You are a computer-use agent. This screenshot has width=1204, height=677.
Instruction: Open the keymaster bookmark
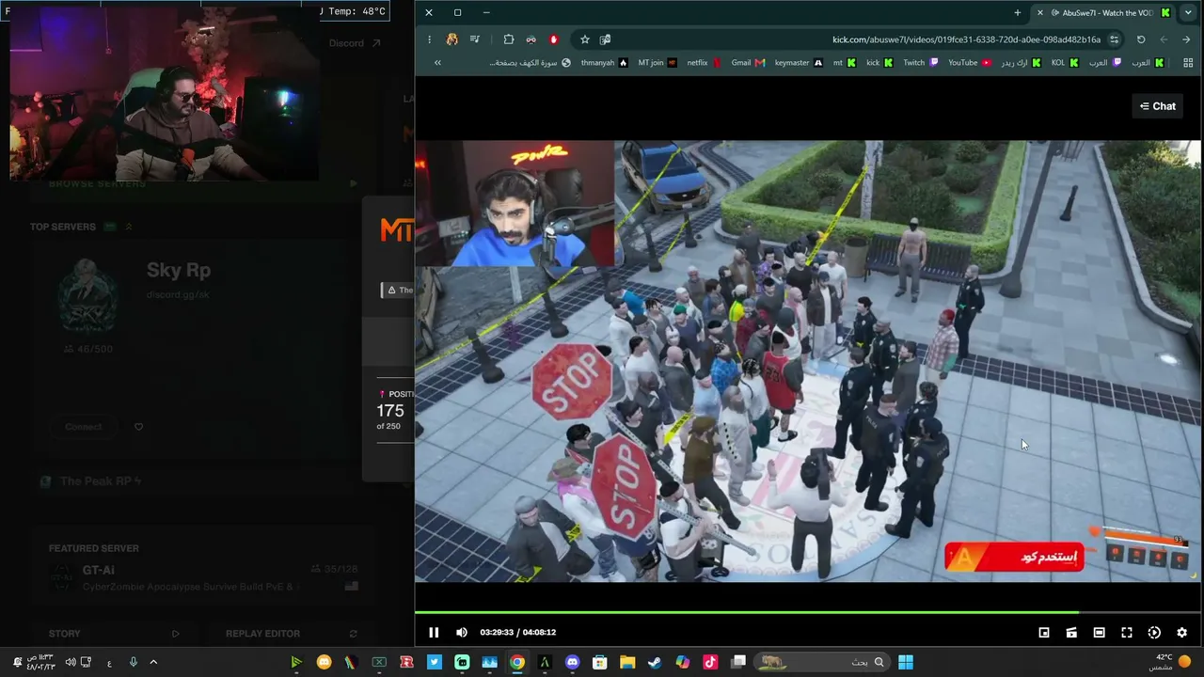799,63
